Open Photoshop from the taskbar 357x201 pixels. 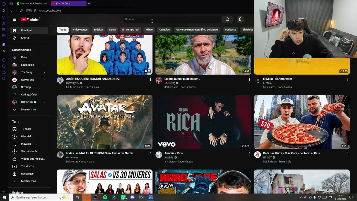pos(141,197)
